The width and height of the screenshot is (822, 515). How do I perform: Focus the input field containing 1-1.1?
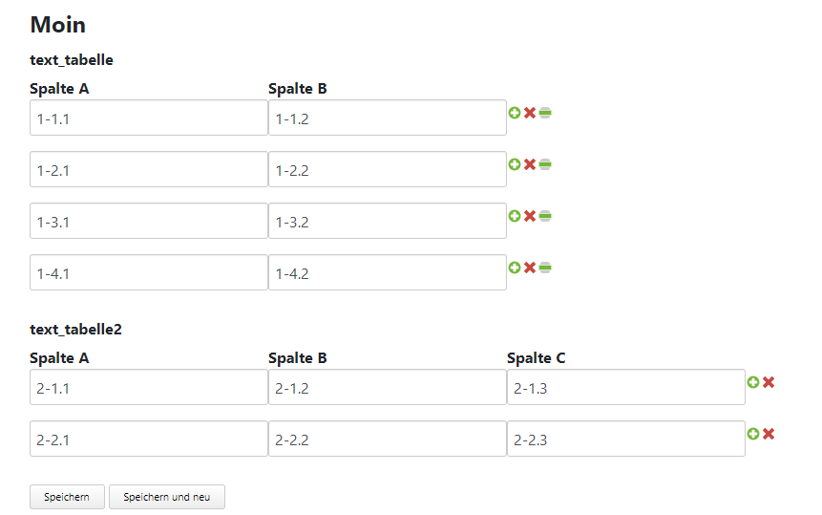149,118
